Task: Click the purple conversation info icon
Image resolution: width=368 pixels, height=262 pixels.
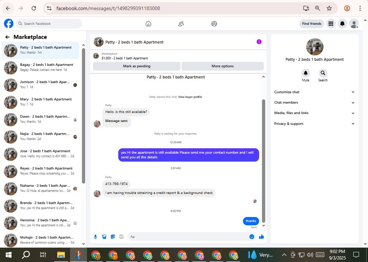Action: pyautogui.click(x=259, y=42)
